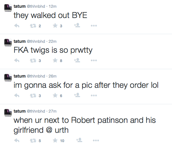
Task: Favorite the 'Robert patinson' tweet with 10 stars
Action: click(x=55, y=140)
